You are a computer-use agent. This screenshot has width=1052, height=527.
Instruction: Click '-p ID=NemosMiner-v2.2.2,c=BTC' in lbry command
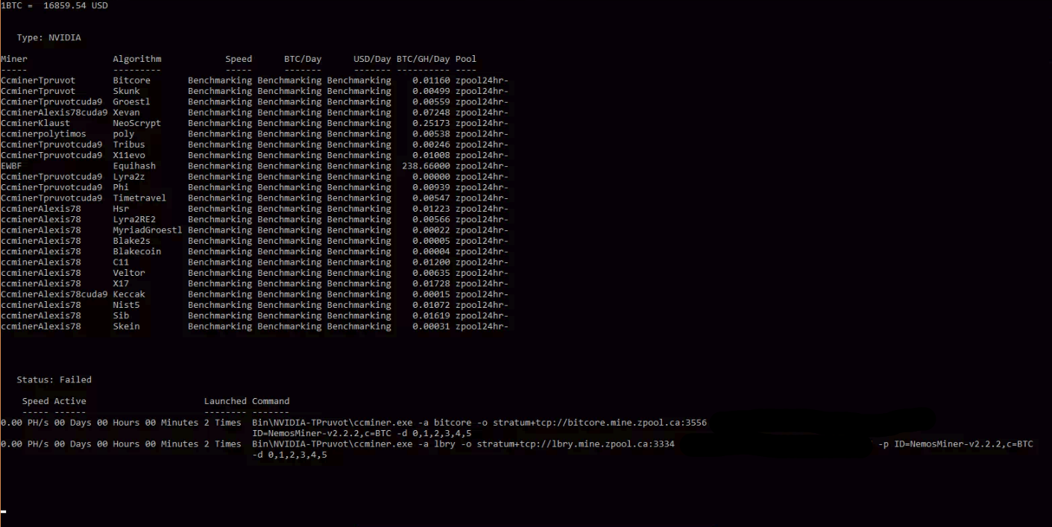click(957, 444)
